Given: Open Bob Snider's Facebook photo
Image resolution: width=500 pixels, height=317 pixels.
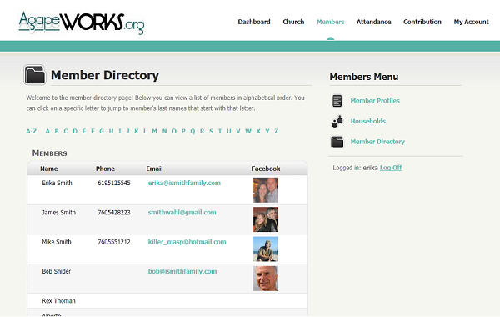Looking at the screenshot, I should click(266, 279).
